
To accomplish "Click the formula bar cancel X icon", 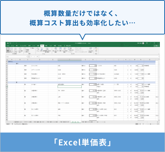I will (x=32, y=57).
